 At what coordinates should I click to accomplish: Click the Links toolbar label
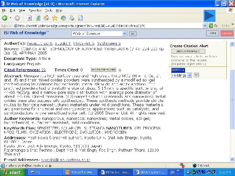click(226, 26)
